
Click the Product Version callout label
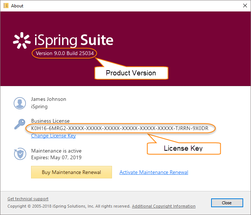point(131,73)
